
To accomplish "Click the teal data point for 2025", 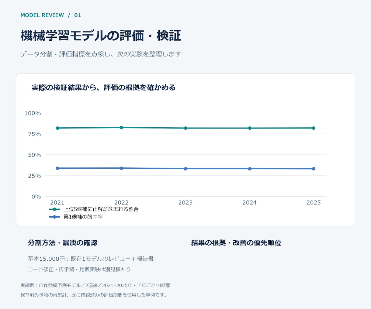I will pyautogui.click(x=314, y=128).
